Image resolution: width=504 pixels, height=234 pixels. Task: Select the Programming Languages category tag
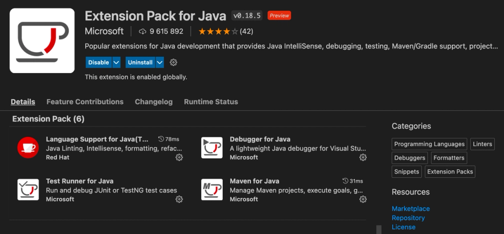[429, 144]
